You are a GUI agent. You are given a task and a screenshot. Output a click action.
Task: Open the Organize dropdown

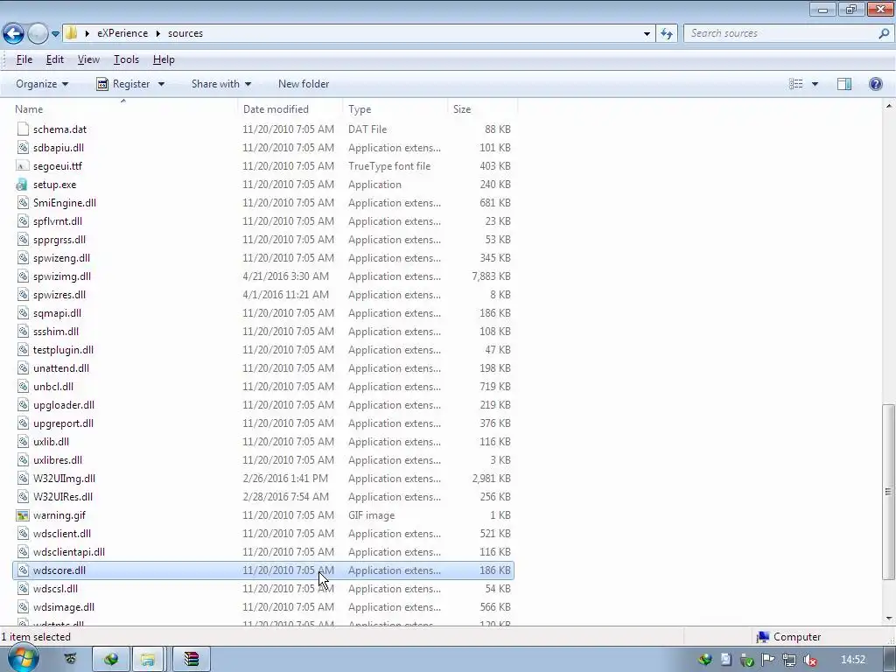[42, 84]
